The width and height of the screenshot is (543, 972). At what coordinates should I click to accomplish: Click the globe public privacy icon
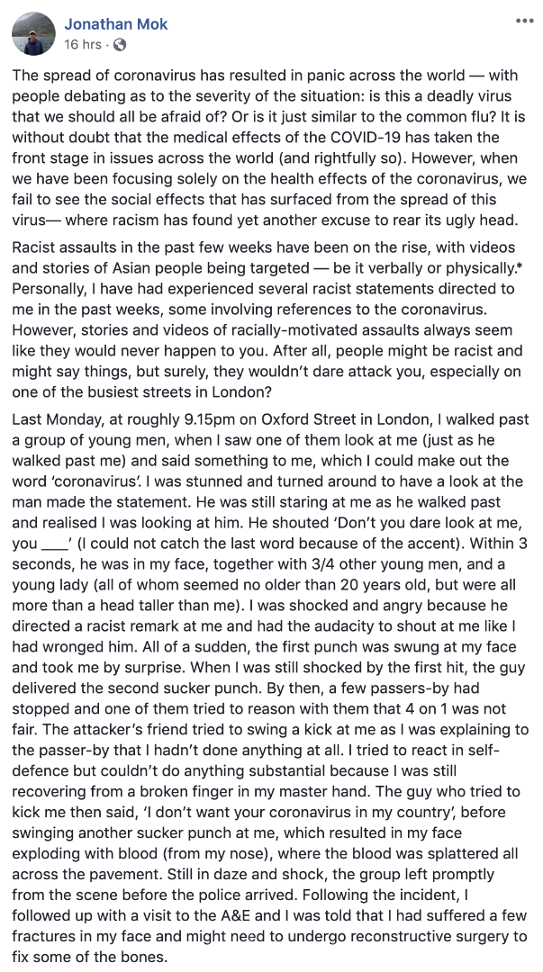coord(121,44)
